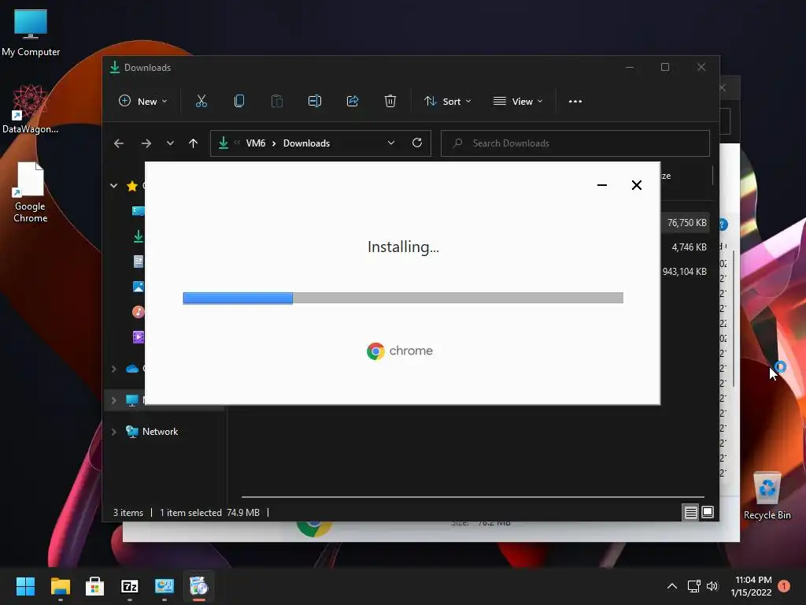The width and height of the screenshot is (806, 605).
Task: Click the Copy icon in the Explorer toolbar
Action: click(x=239, y=102)
